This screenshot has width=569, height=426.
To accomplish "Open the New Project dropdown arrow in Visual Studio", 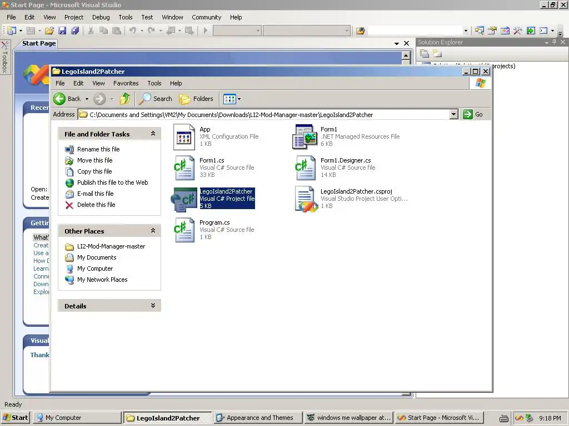I will click(21, 31).
